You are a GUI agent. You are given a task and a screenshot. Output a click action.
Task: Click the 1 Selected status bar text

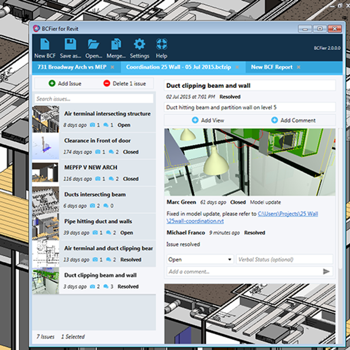[x=73, y=336]
